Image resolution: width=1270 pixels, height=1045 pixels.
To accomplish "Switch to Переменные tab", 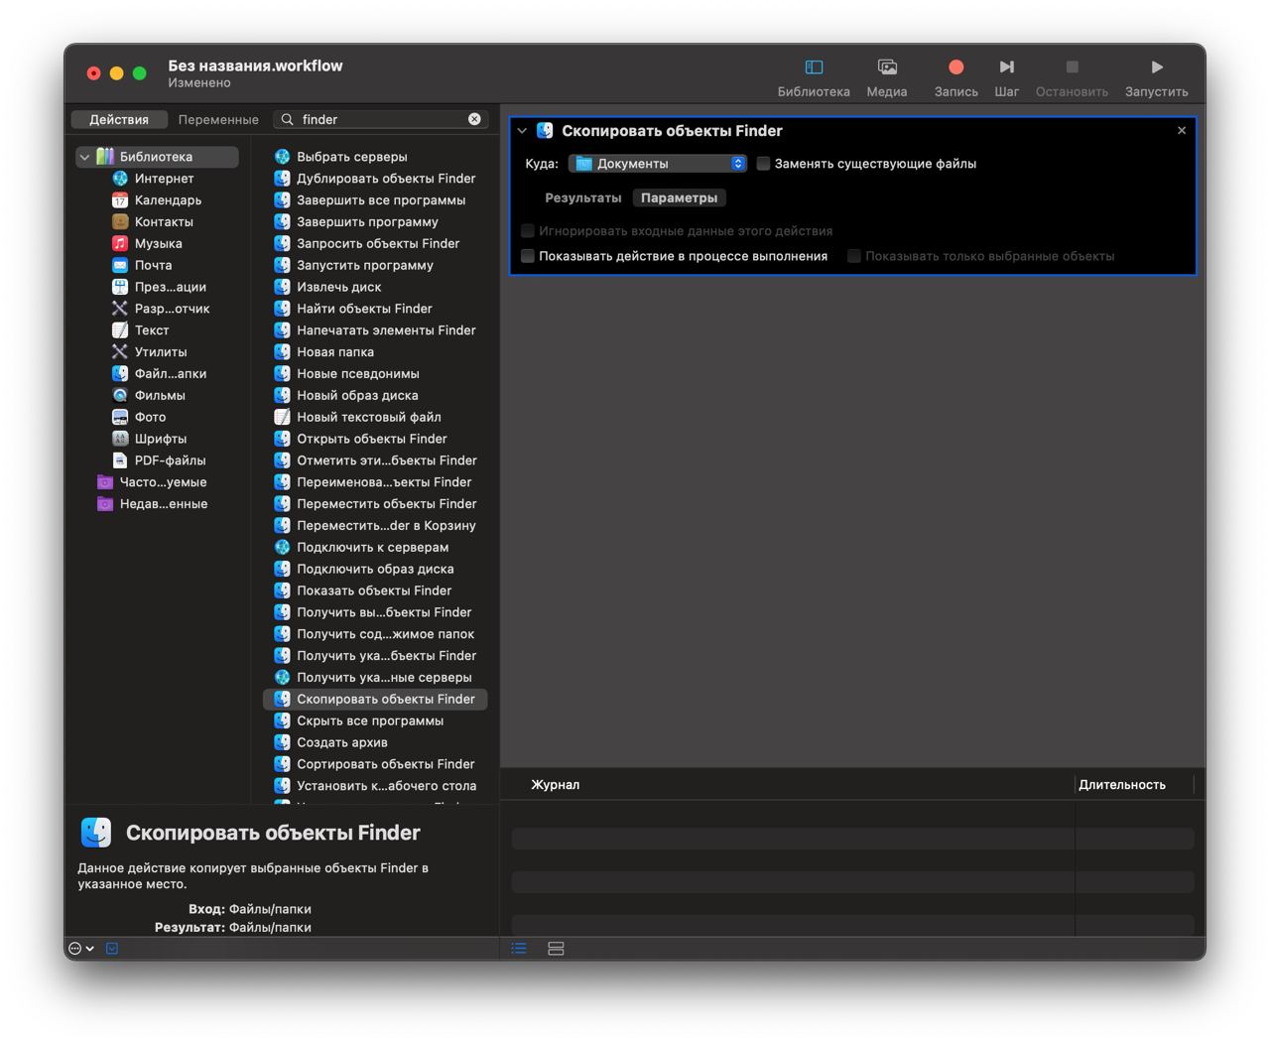I will click(218, 119).
